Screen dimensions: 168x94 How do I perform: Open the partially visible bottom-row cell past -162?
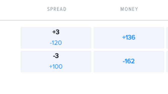(x=167, y=61)
